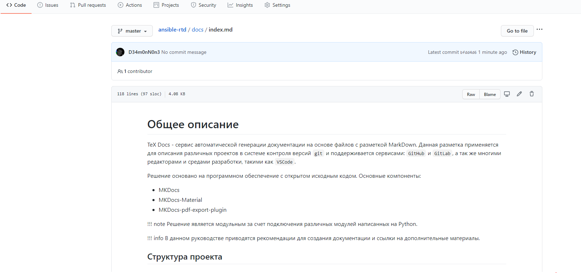Image resolution: width=581 pixels, height=273 pixels.
Task: Open the Blame view
Action: 490,94
